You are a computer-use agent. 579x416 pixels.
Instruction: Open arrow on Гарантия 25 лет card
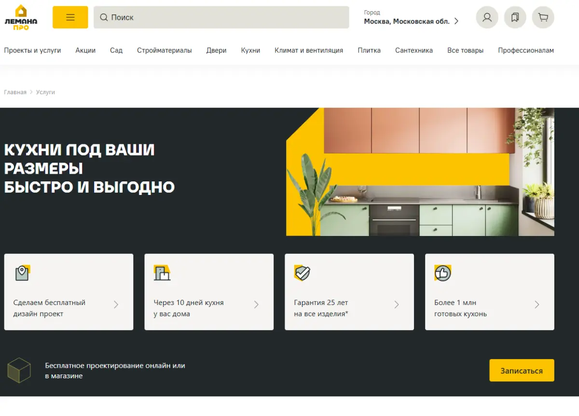tap(397, 305)
